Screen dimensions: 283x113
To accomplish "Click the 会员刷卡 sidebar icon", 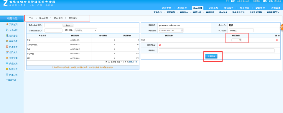I will point(7,30).
